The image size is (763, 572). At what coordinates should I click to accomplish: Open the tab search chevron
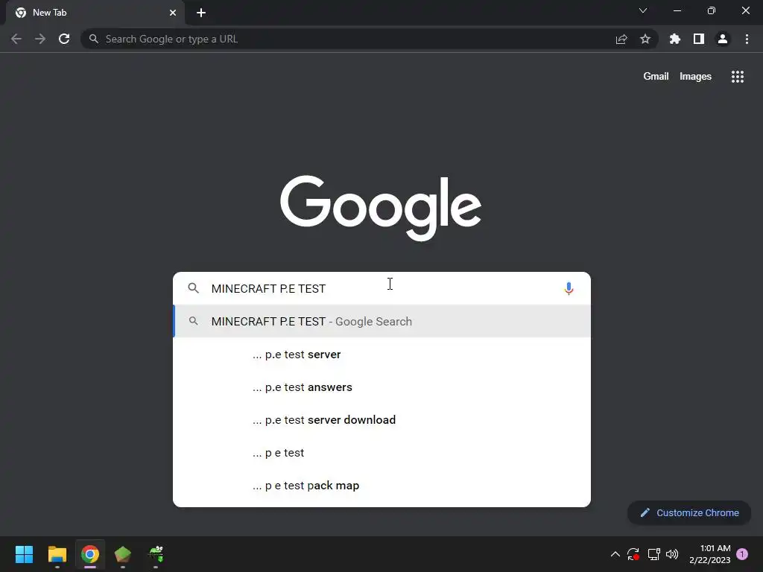643,10
